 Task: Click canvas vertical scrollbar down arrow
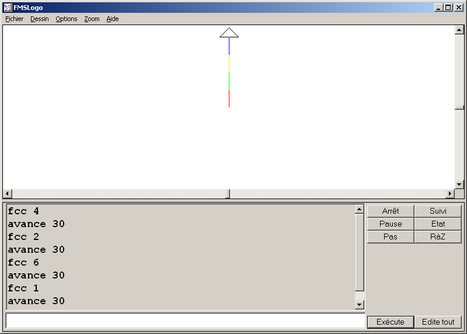click(459, 185)
